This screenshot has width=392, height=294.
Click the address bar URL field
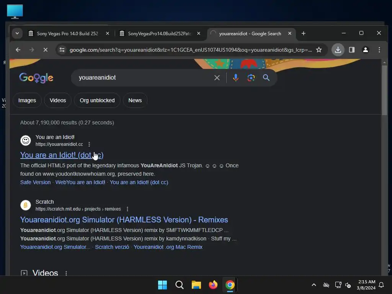coord(191,50)
